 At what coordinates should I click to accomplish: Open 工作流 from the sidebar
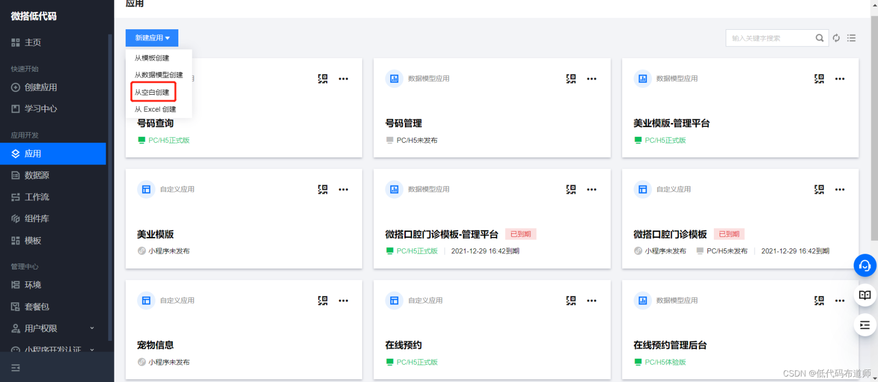(x=37, y=197)
